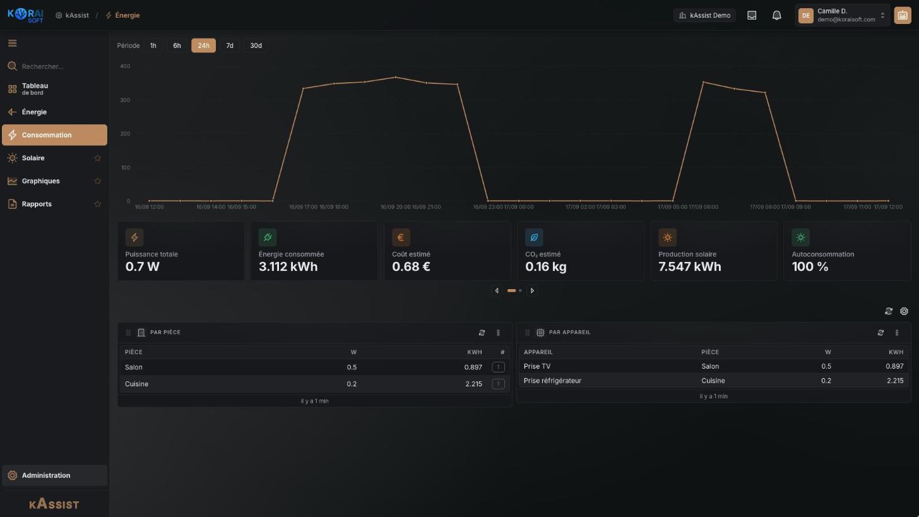Set the period to 1h
The image size is (919, 517).
tap(153, 45)
